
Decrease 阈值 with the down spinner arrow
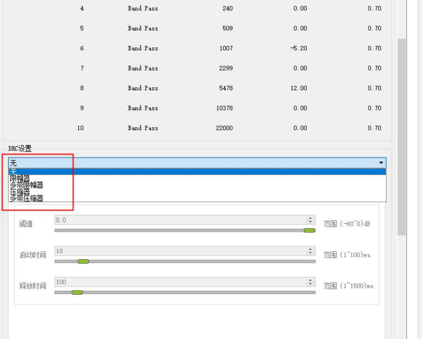pyautogui.click(x=310, y=222)
